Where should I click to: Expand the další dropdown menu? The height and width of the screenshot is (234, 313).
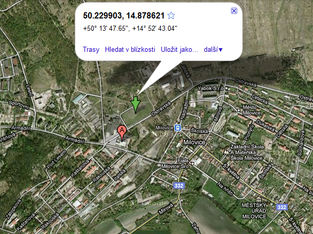[x=213, y=49]
